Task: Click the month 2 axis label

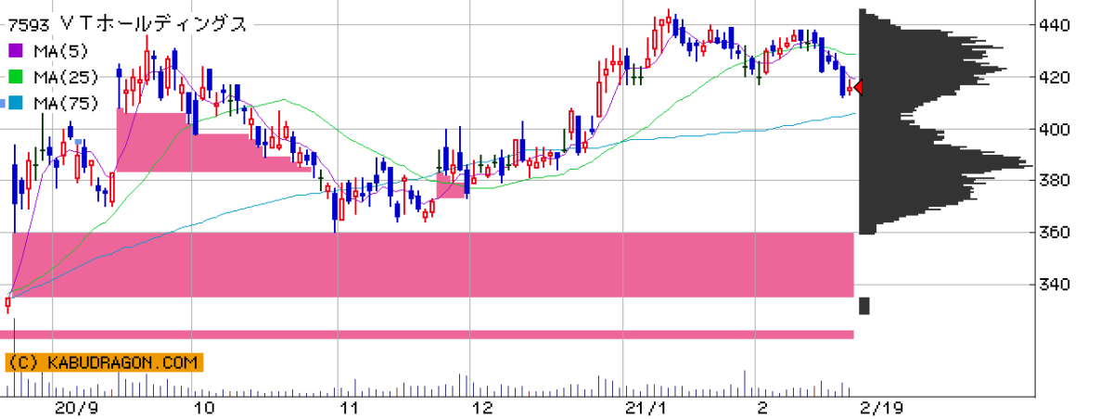Action: coord(761,407)
